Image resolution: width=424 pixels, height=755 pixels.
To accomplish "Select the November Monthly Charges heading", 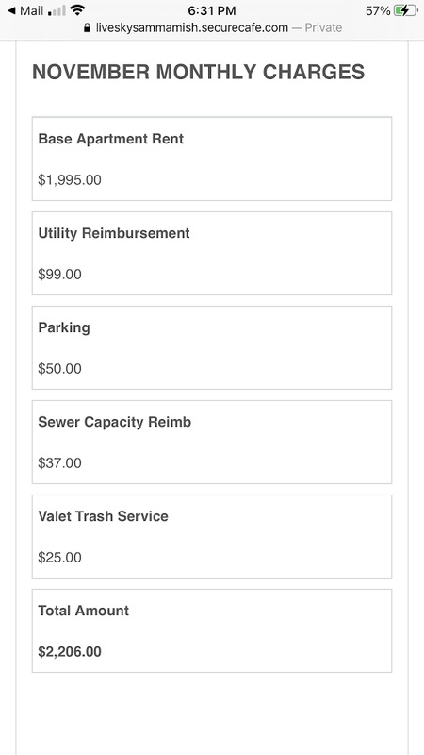I will tap(199, 73).
